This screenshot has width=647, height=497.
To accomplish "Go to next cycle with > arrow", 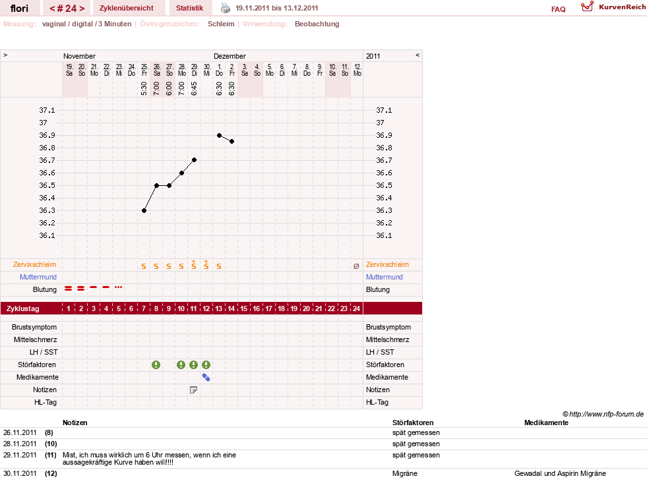I will point(82,9).
